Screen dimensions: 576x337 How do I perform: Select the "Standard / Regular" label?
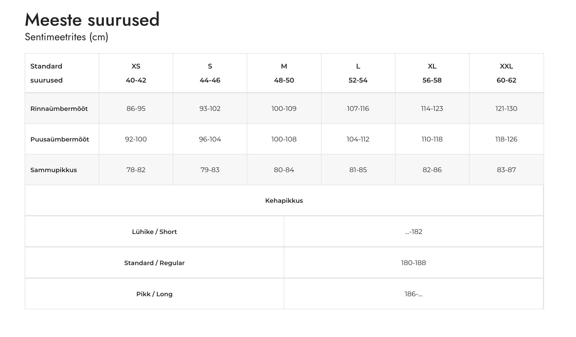coord(154,263)
